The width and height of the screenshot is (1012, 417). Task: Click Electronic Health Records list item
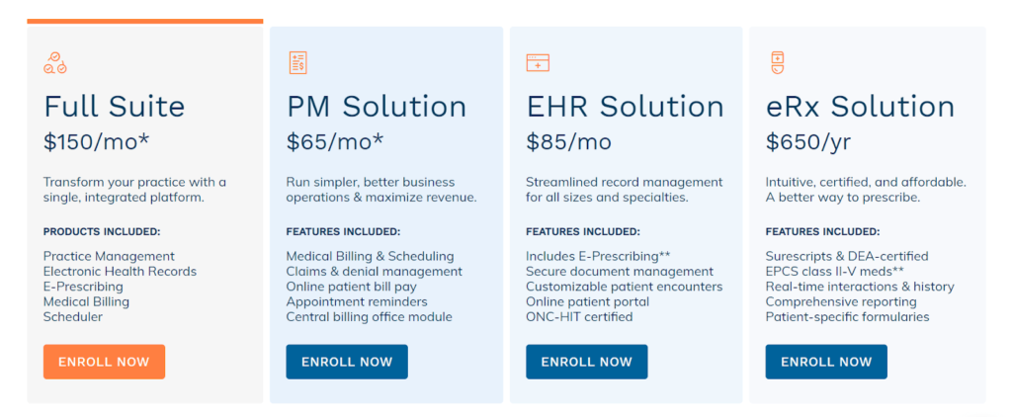point(120,271)
